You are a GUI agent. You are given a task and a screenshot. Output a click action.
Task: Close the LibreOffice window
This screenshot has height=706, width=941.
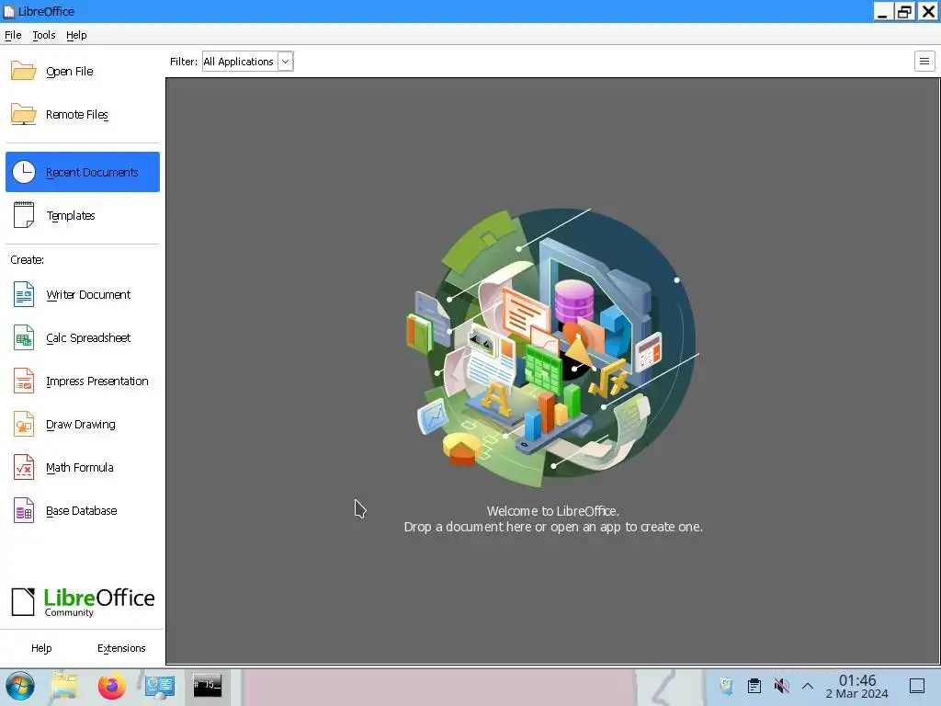click(928, 11)
